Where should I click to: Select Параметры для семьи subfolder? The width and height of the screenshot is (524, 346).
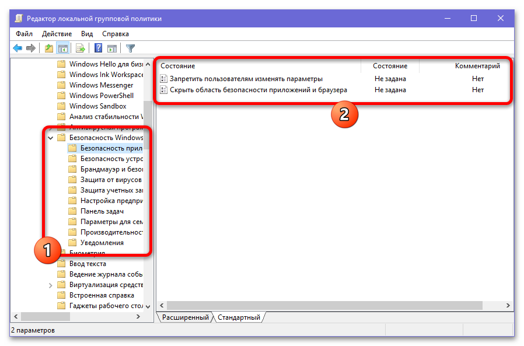[x=111, y=222]
